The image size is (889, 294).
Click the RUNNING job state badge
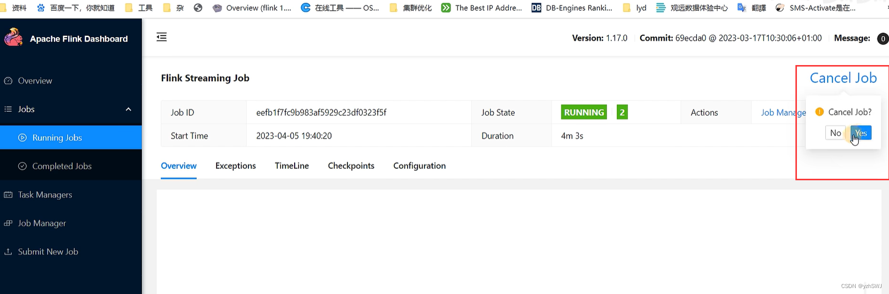[x=584, y=112]
